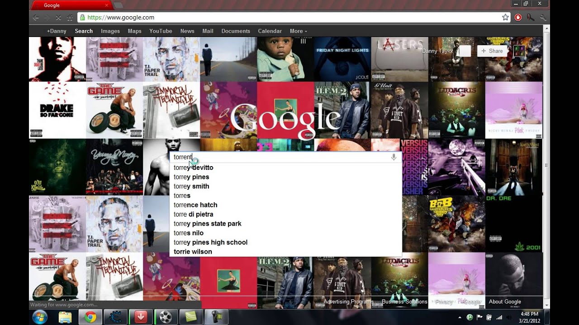Screen dimensions: 579x325
Task: Click the blue gear app in taskbar
Action: pyautogui.click(x=115, y=317)
